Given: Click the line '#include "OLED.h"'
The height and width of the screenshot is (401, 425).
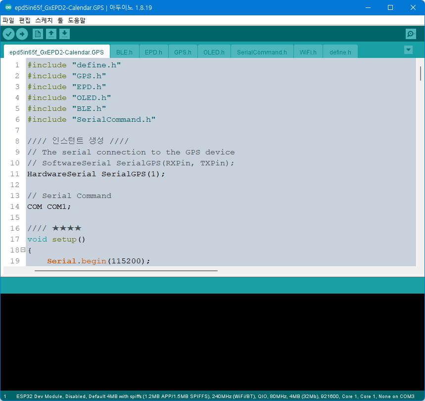Looking at the screenshot, I should click(69, 98).
